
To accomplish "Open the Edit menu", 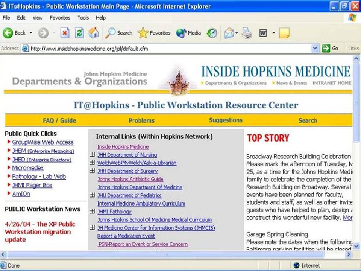I will tap(21, 18).
